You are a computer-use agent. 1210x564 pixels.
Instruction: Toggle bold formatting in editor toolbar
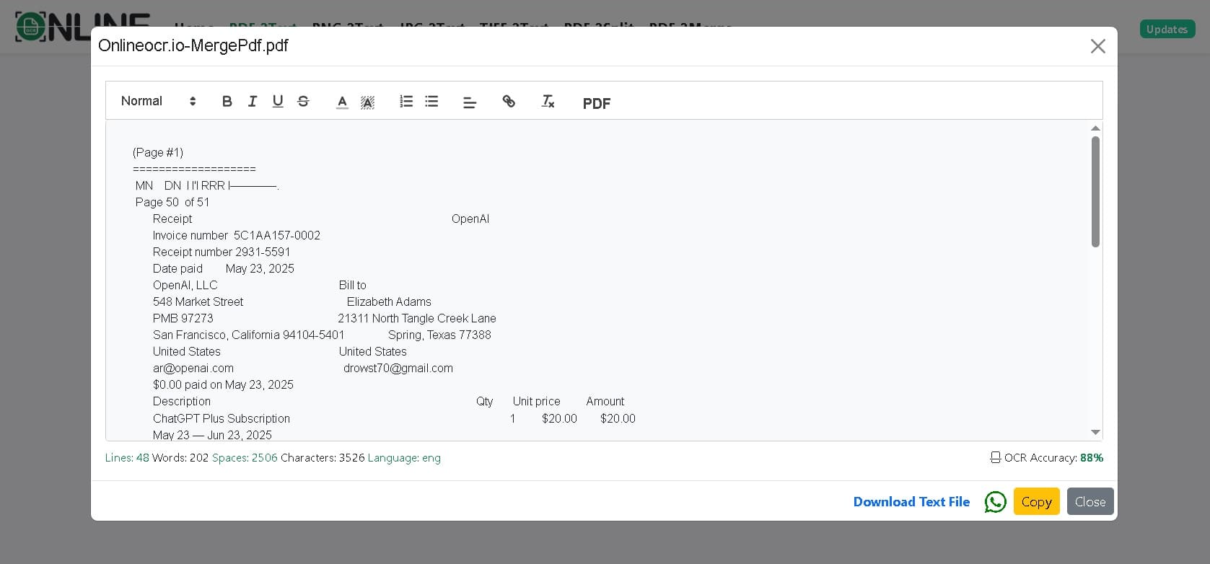point(227,101)
